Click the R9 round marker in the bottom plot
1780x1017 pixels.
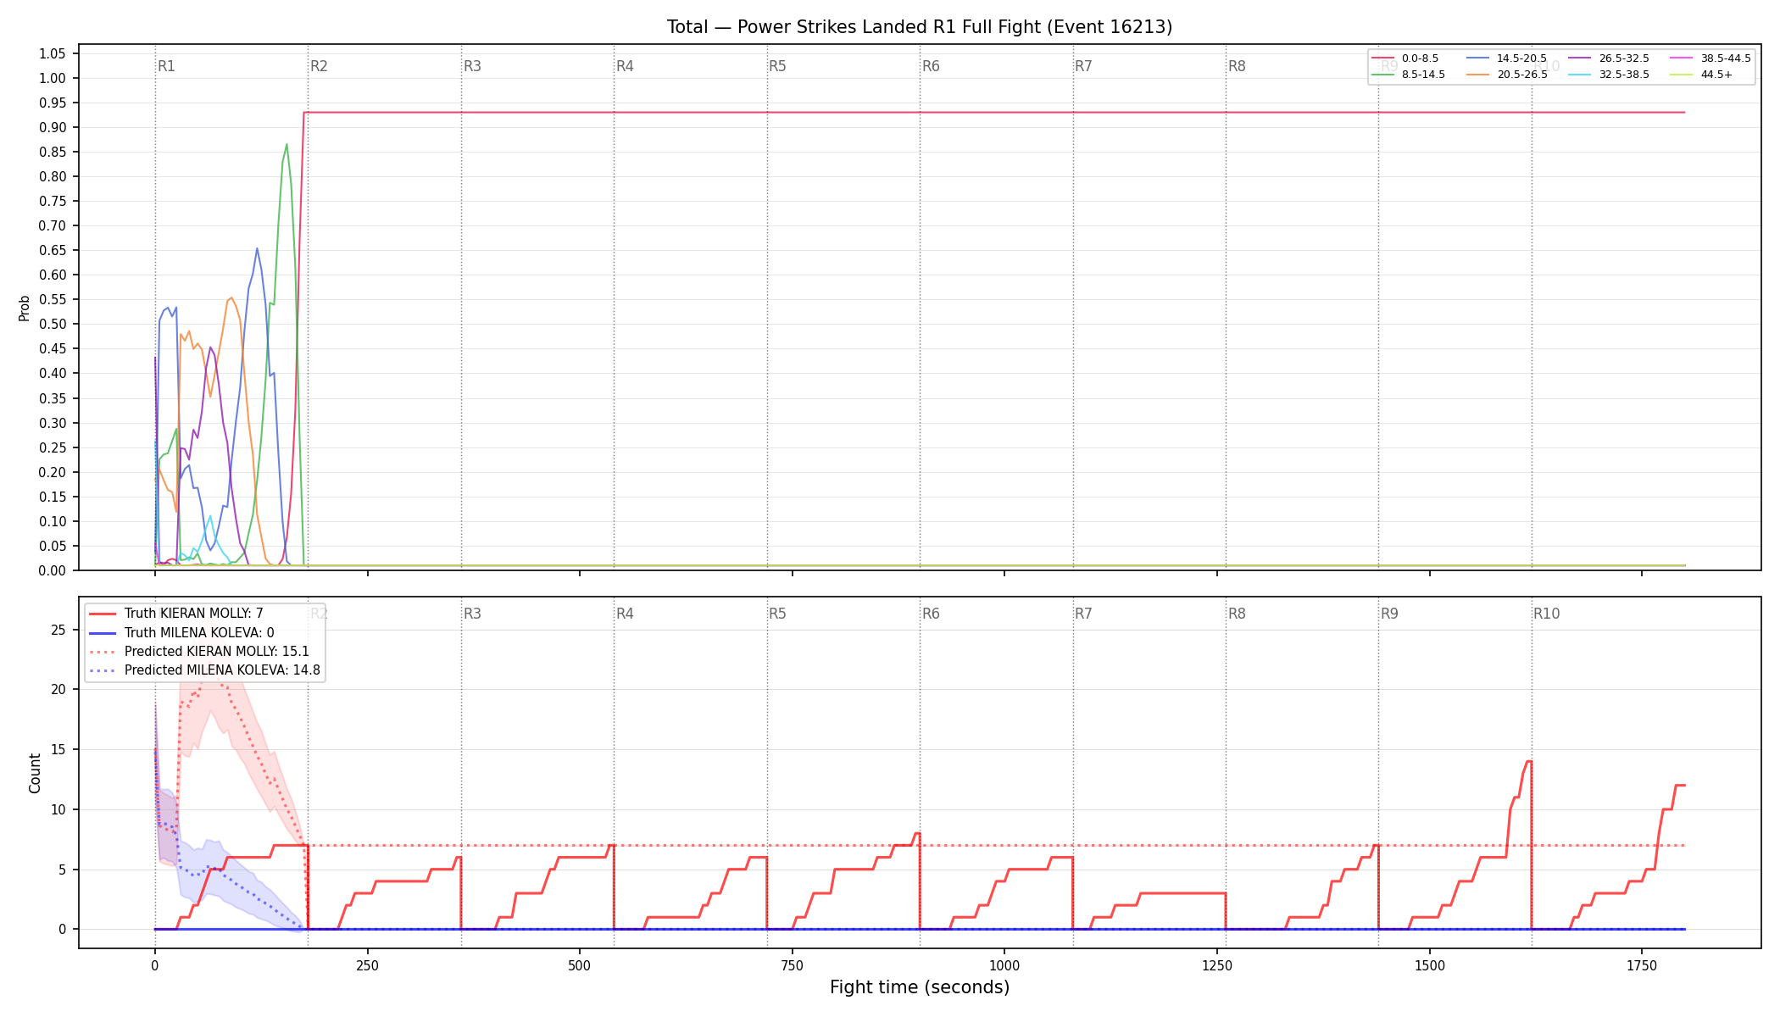[x=1389, y=614]
